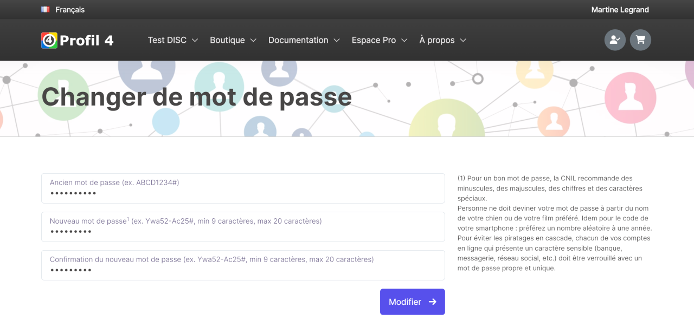Focus the Ancien mot de passe field
694x333 pixels.
pos(243,193)
